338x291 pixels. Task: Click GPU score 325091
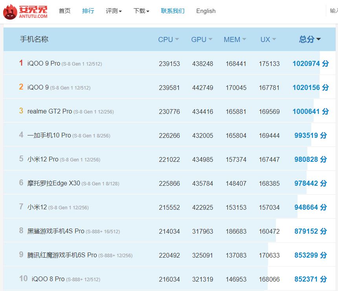(203, 255)
